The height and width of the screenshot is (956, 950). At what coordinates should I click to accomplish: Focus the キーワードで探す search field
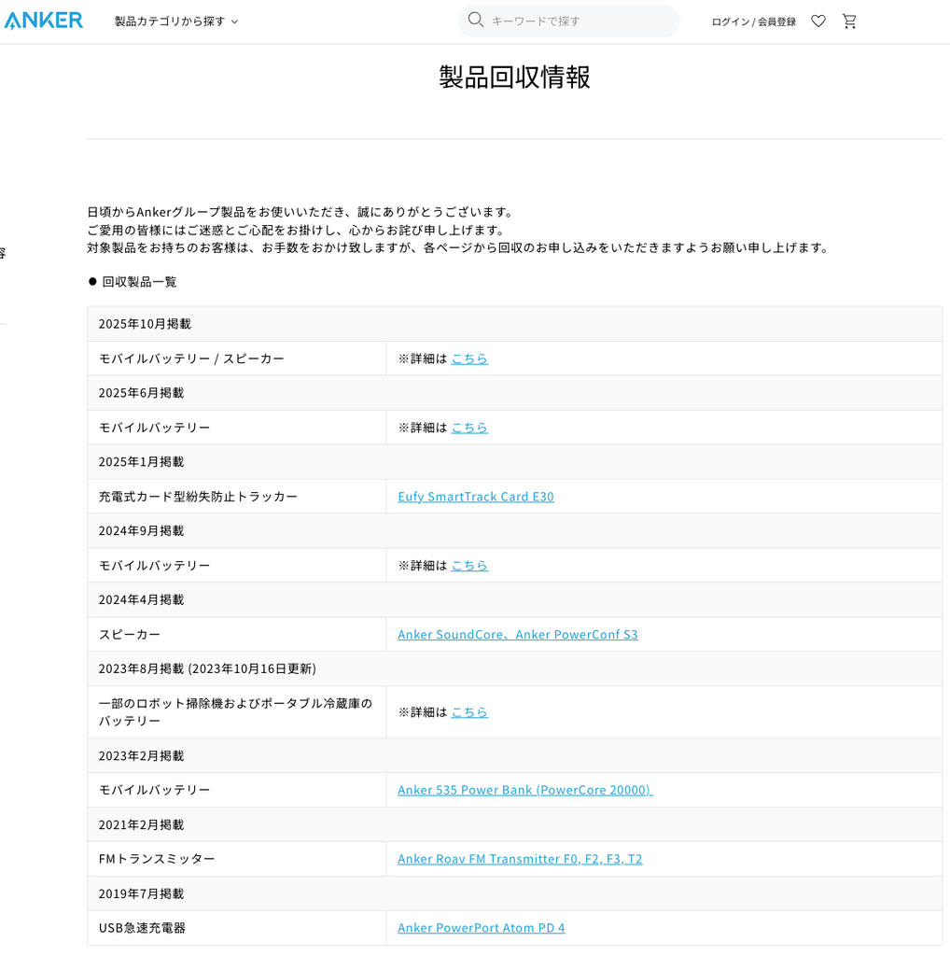(x=579, y=21)
